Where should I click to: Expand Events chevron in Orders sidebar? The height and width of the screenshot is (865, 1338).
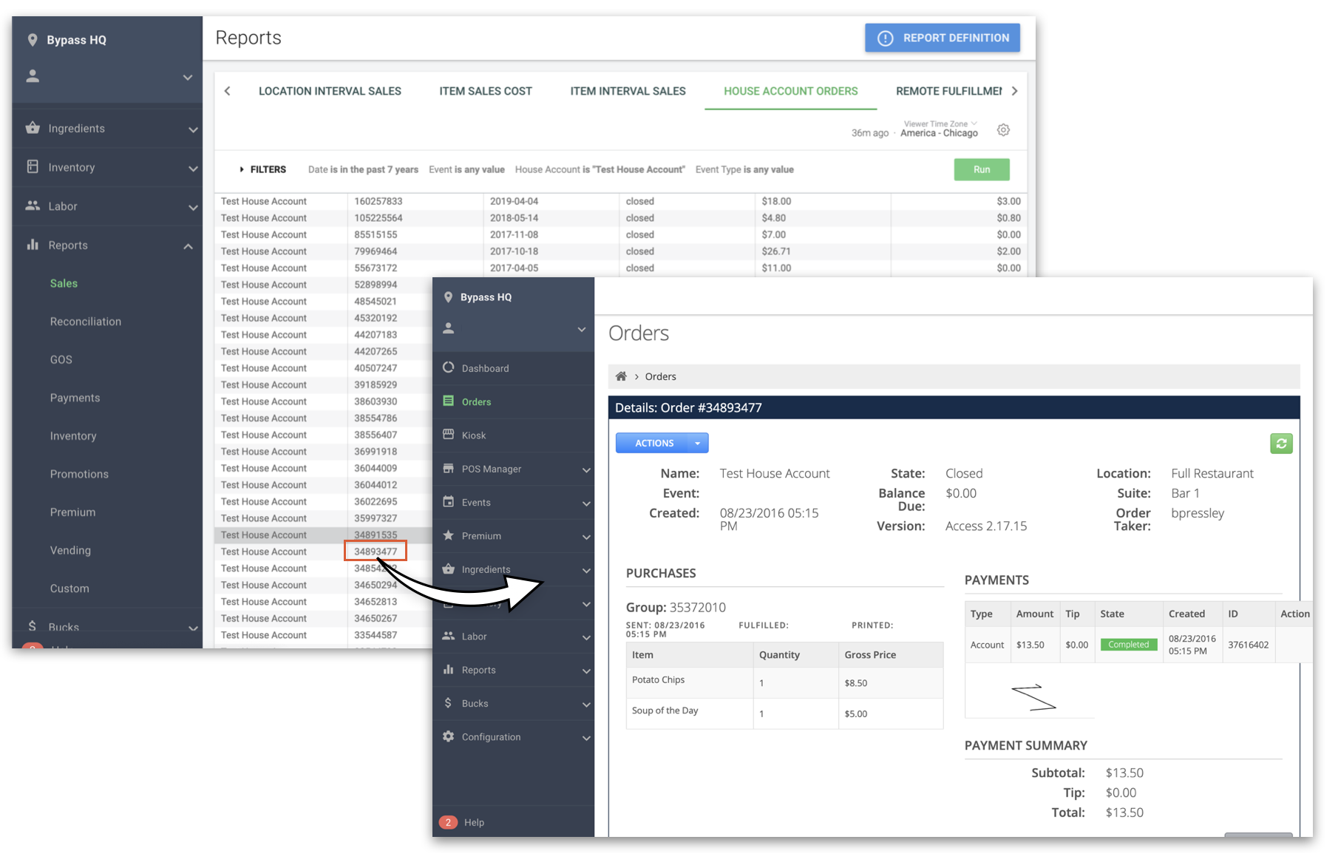pyautogui.click(x=586, y=503)
